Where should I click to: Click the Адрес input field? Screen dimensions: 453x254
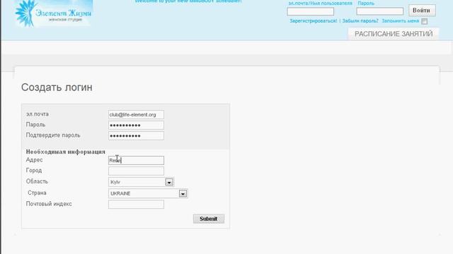[136, 160]
